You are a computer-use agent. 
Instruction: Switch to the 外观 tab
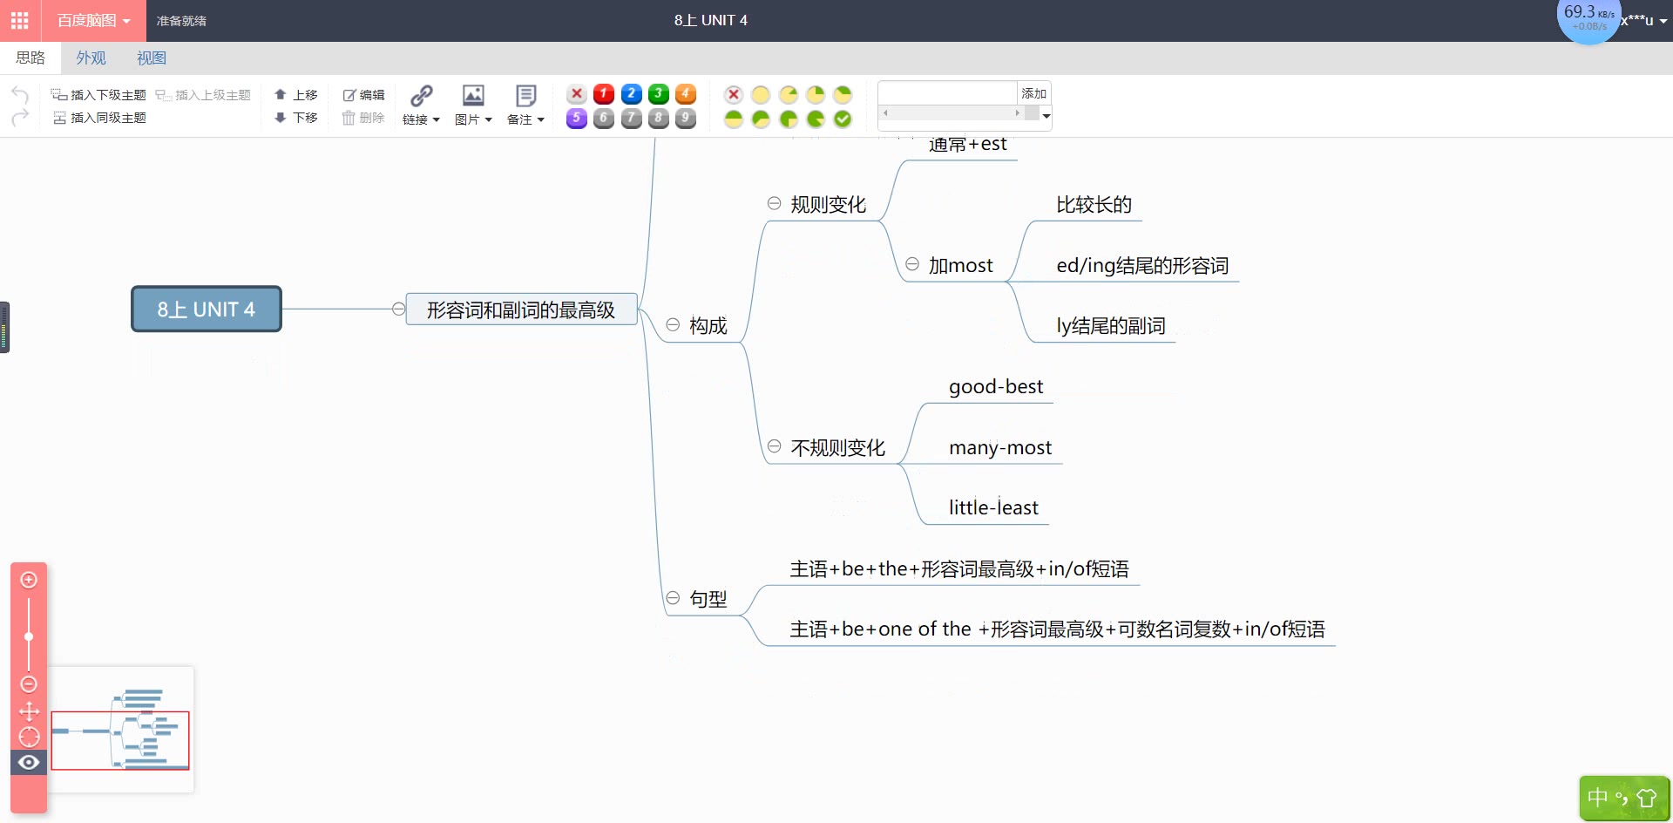click(x=91, y=58)
